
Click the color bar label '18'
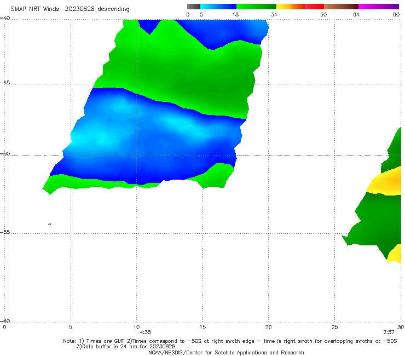tap(235, 14)
